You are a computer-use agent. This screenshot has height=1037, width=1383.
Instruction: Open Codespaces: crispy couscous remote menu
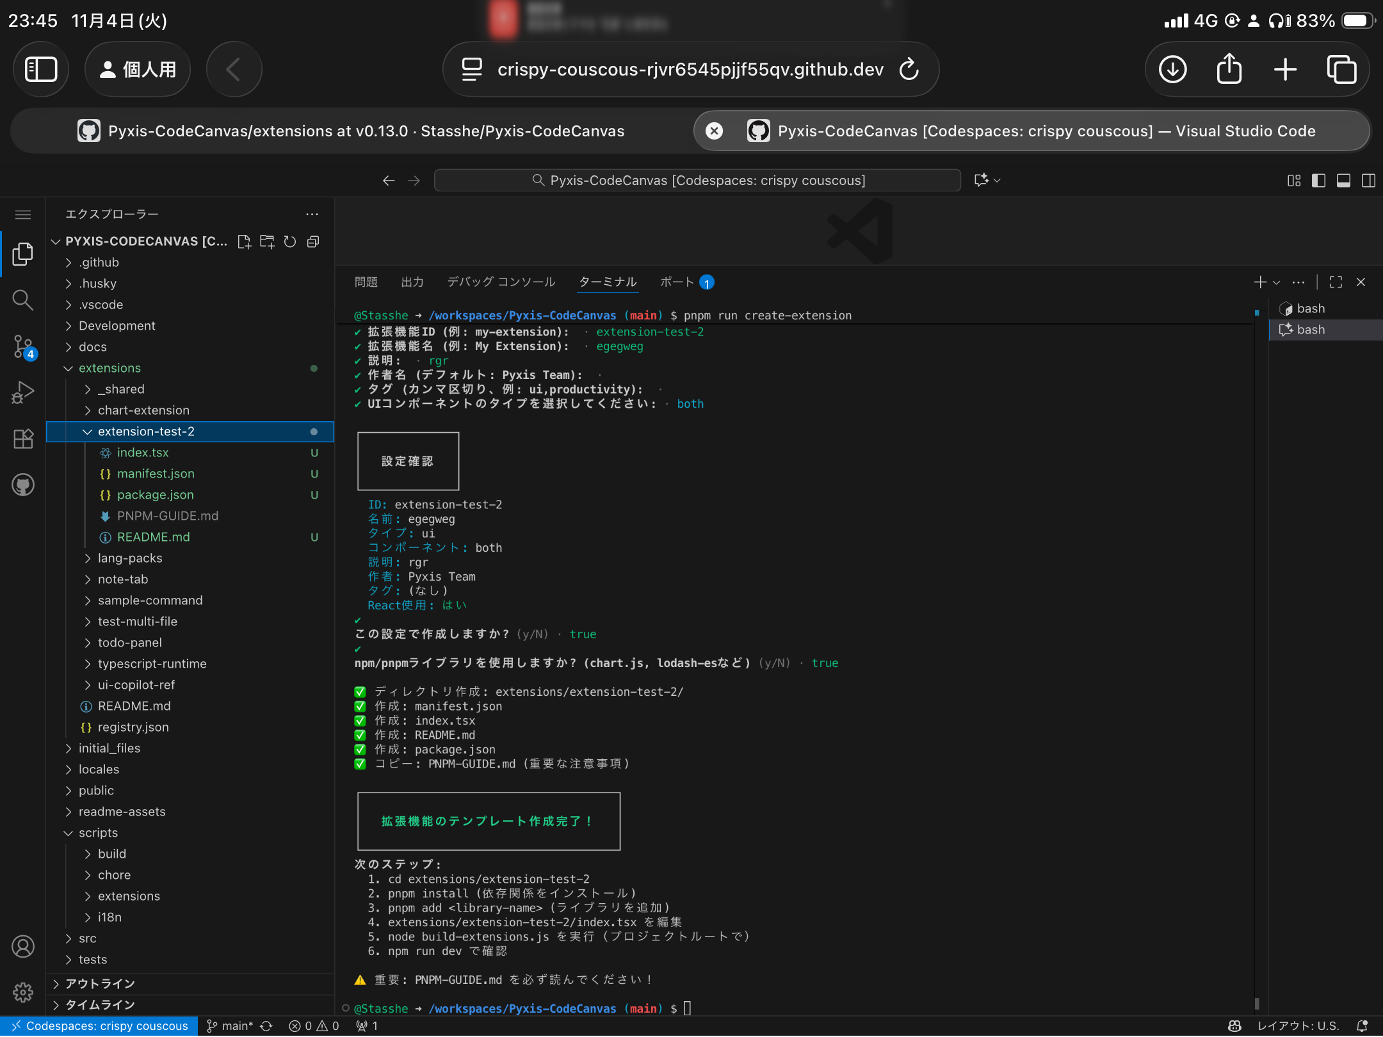pos(99,1025)
